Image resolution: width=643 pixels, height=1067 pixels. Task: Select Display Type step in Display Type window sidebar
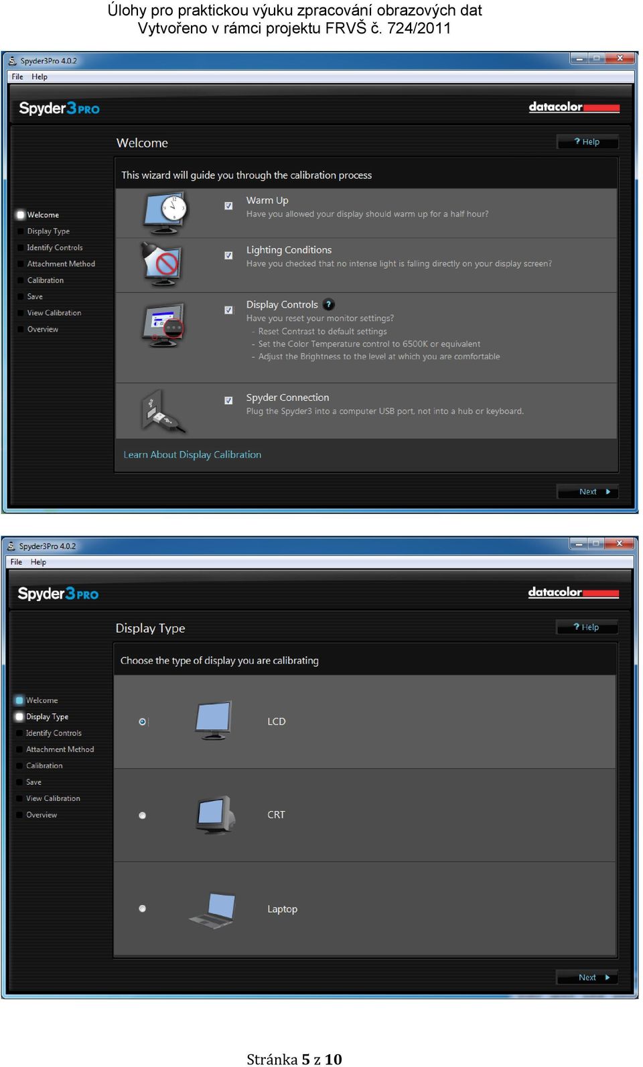pyautogui.click(x=42, y=716)
